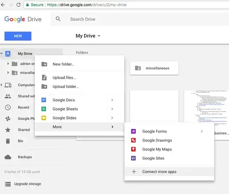Expand the Computers tree arrow
The width and height of the screenshot is (229, 194).
[1, 85]
